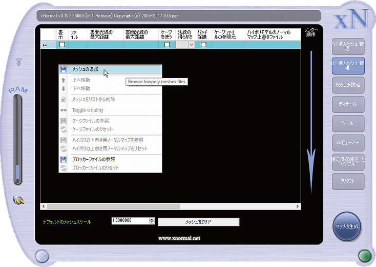Screen dimensions: 376x267
Task: Open www.xnormal.net link
Action: tap(179, 238)
